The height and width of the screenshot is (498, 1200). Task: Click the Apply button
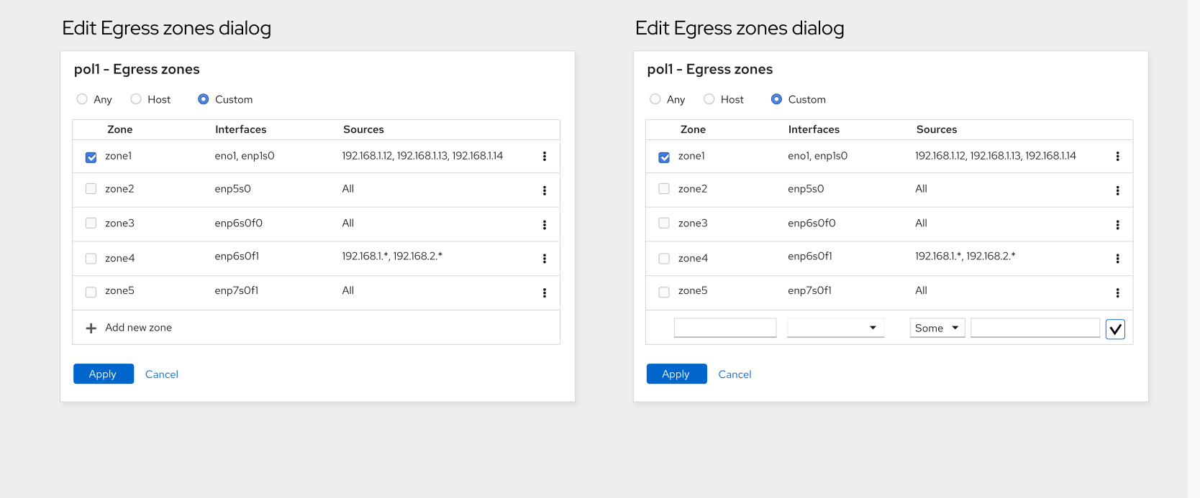(x=103, y=374)
